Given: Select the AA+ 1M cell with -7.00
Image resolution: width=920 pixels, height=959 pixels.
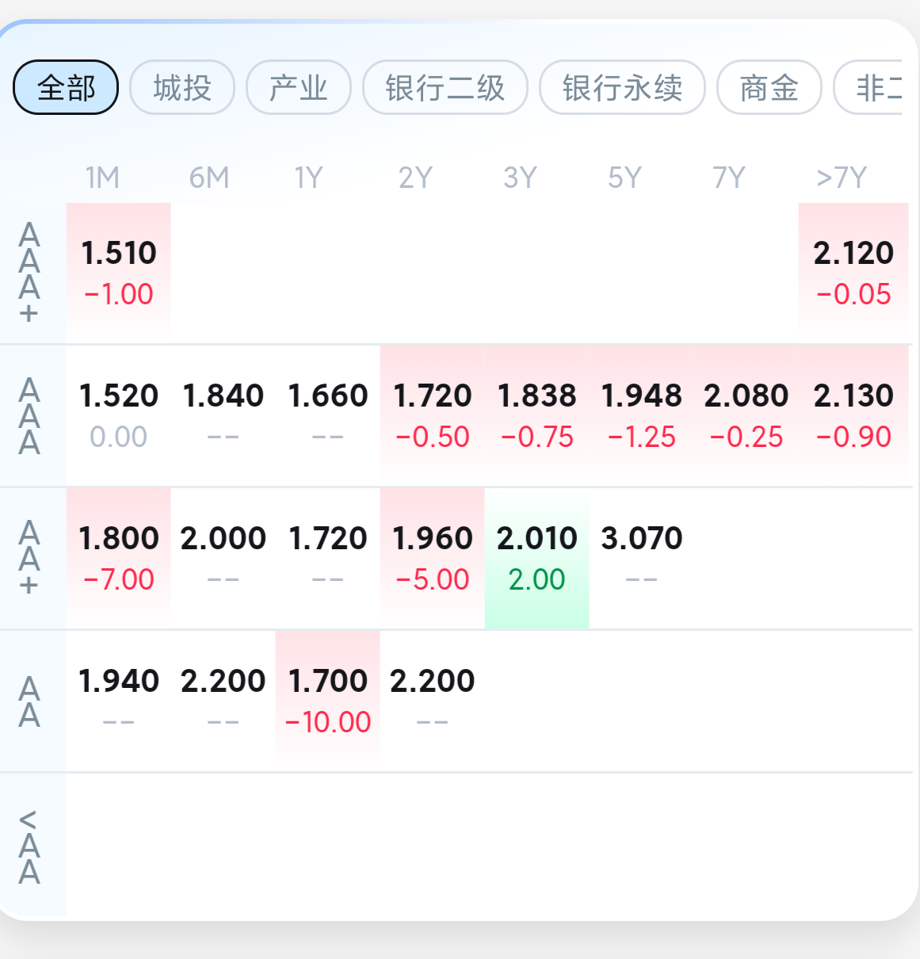Looking at the screenshot, I should [119, 558].
